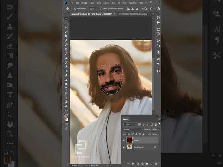
Task: Open the Brush Settings sliders icon
Action: [158, 45]
